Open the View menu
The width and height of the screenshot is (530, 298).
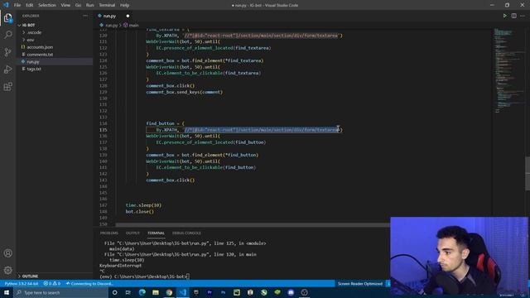[65, 5]
